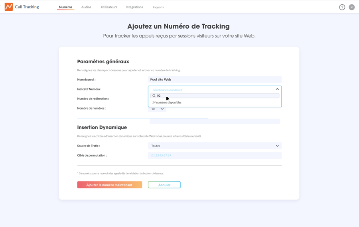Viewport: 359px width, 227px height.
Task: Switch to the Numéros tab
Action: coord(65,7)
